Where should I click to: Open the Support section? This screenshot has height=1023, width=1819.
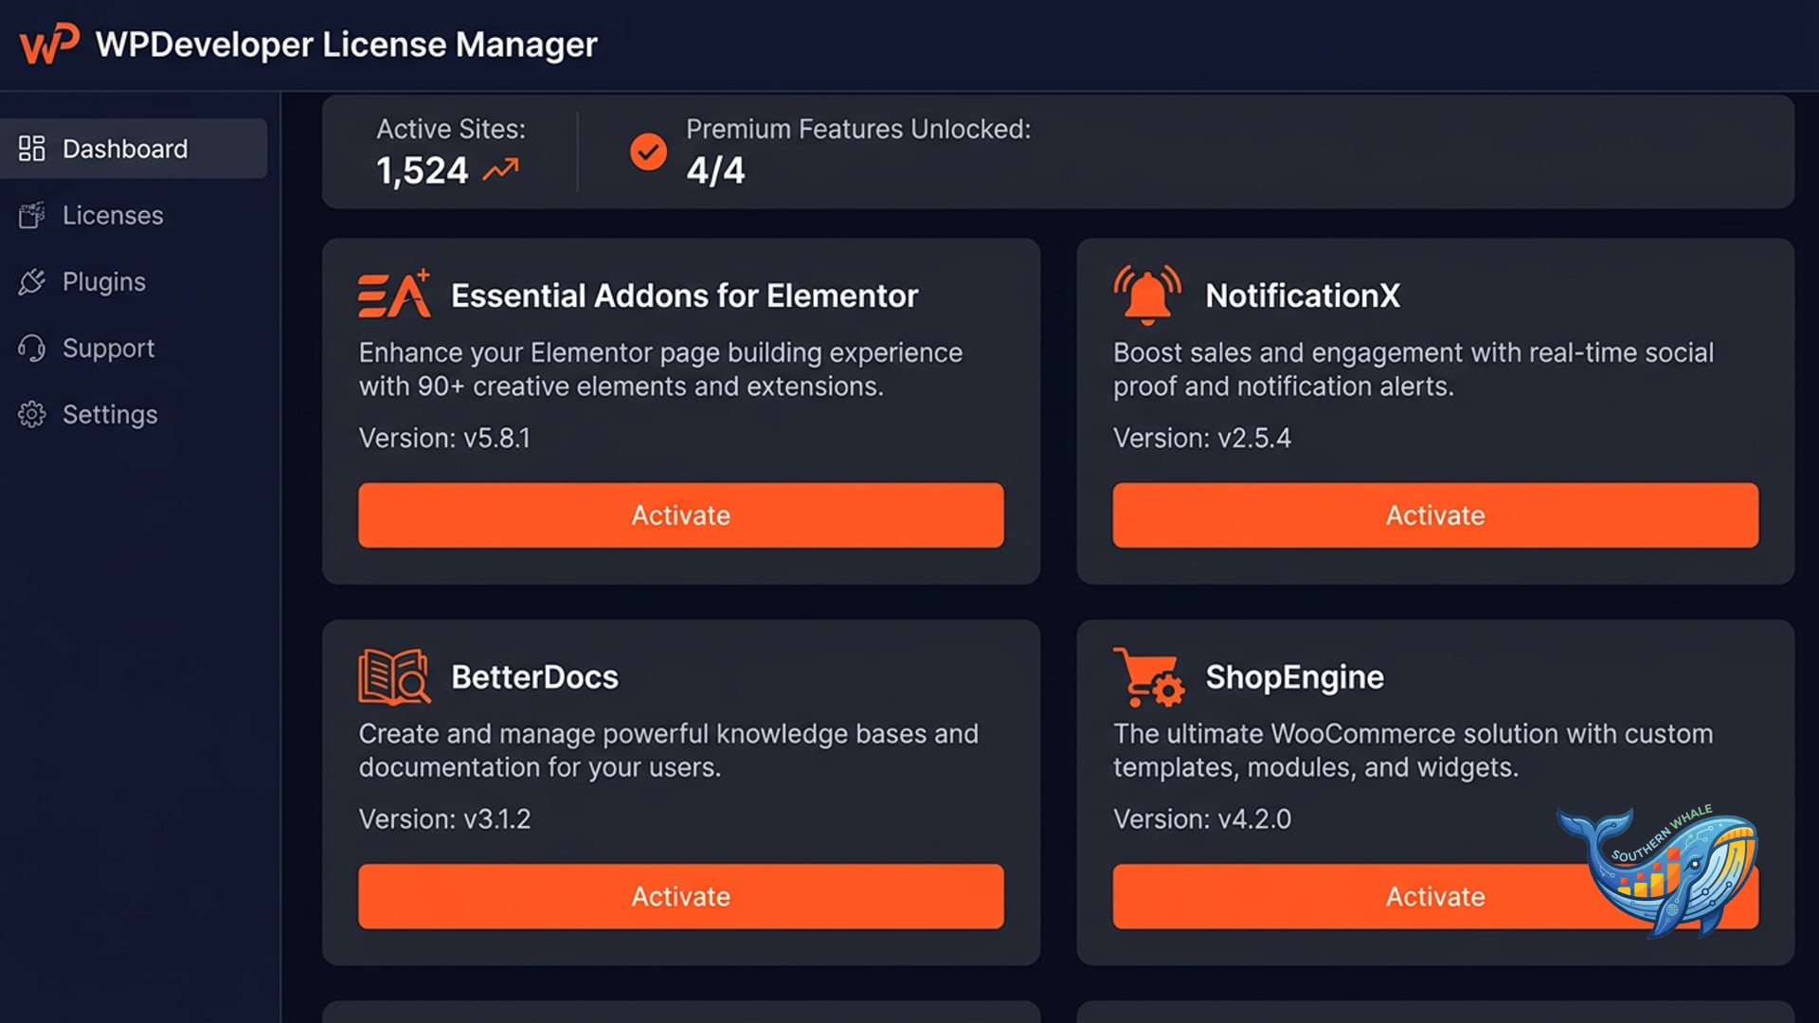coord(134,348)
